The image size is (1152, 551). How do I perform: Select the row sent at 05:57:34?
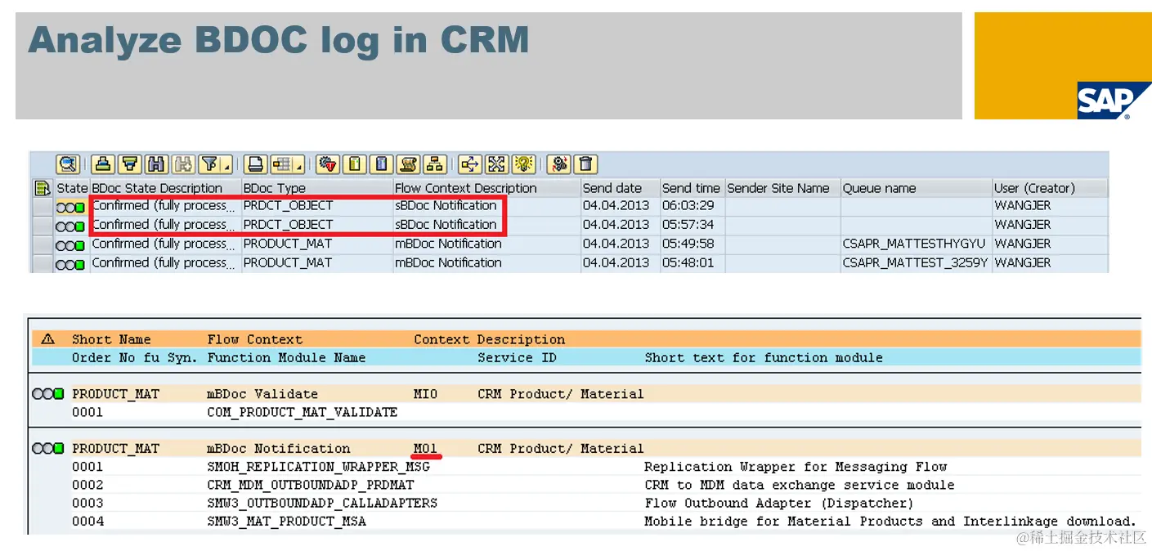[x=43, y=226]
